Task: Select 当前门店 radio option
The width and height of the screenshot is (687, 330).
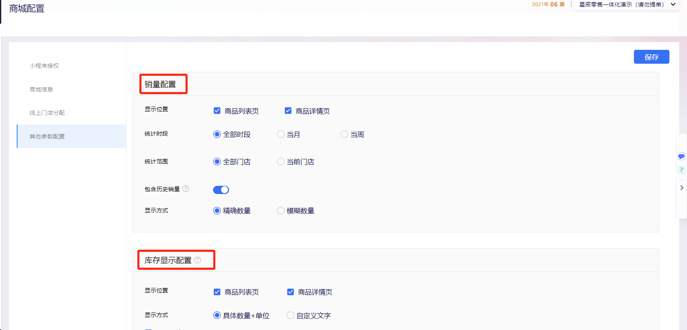Action: (281, 162)
